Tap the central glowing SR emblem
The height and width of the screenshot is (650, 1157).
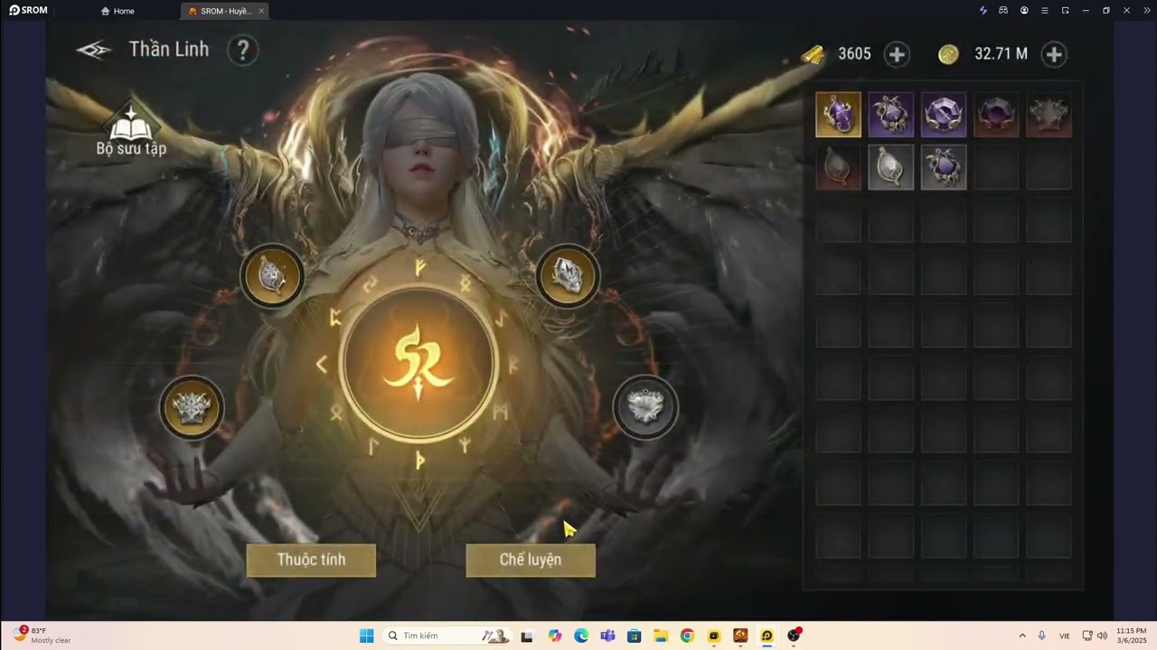pyautogui.click(x=419, y=363)
